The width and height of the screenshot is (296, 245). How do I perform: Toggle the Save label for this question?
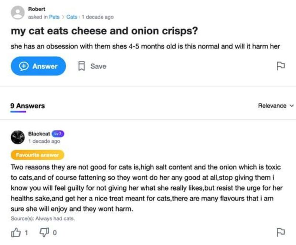(x=98, y=66)
